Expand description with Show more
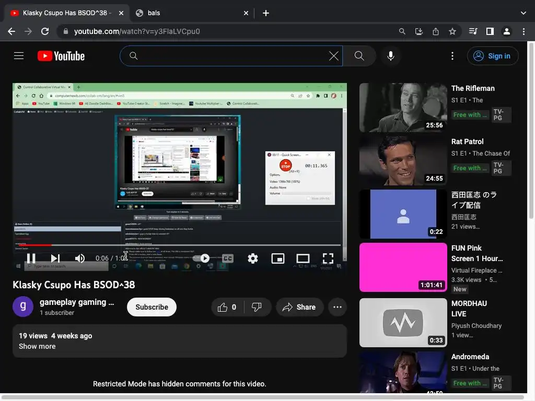This screenshot has width=535, height=401. coord(37,346)
